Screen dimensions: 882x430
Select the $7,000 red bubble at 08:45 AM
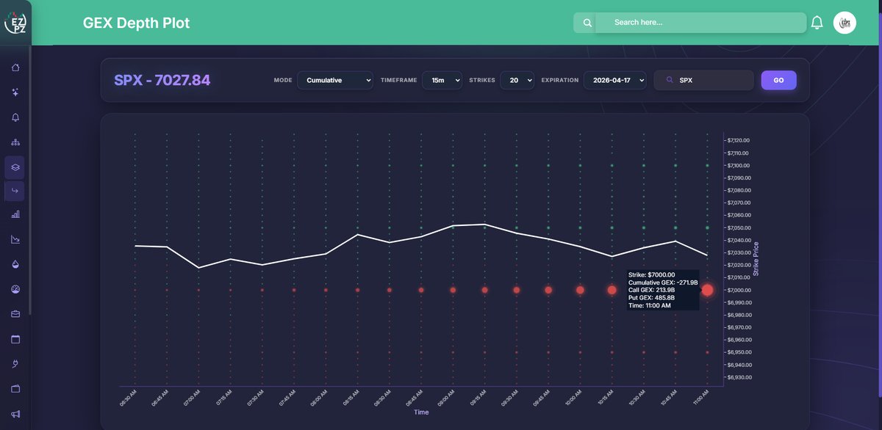pyautogui.click(x=421, y=290)
